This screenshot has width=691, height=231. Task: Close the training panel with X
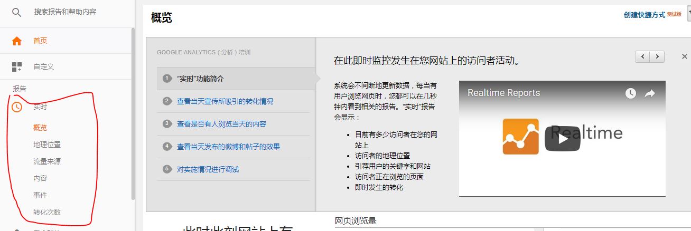(x=685, y=56)
